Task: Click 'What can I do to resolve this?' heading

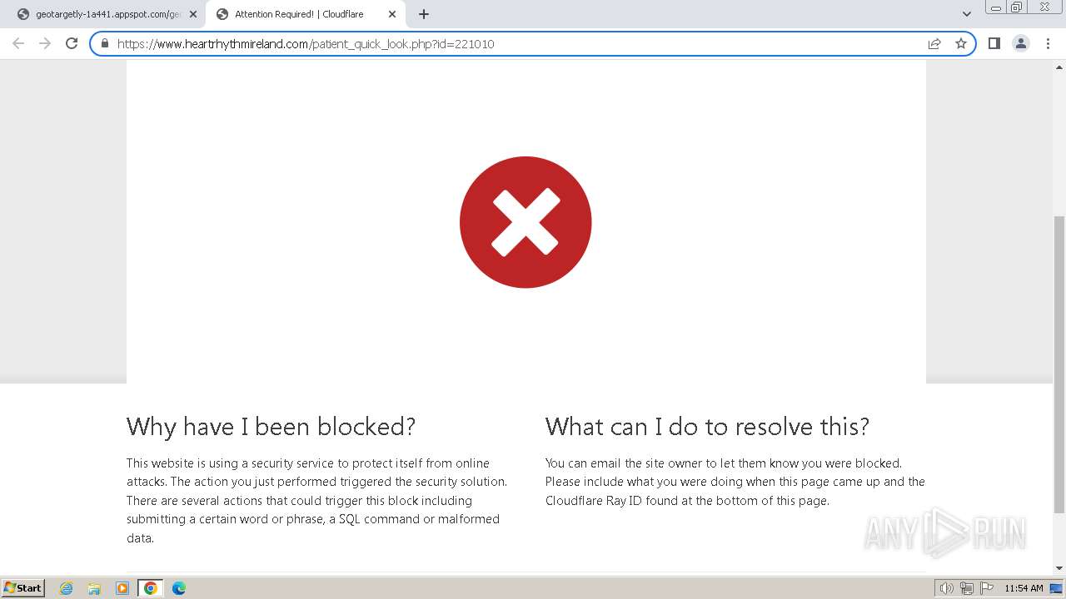Action: (x=707, y=427)
